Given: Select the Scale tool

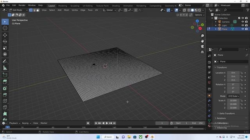Looking at the screenshot, I should 5,48.
